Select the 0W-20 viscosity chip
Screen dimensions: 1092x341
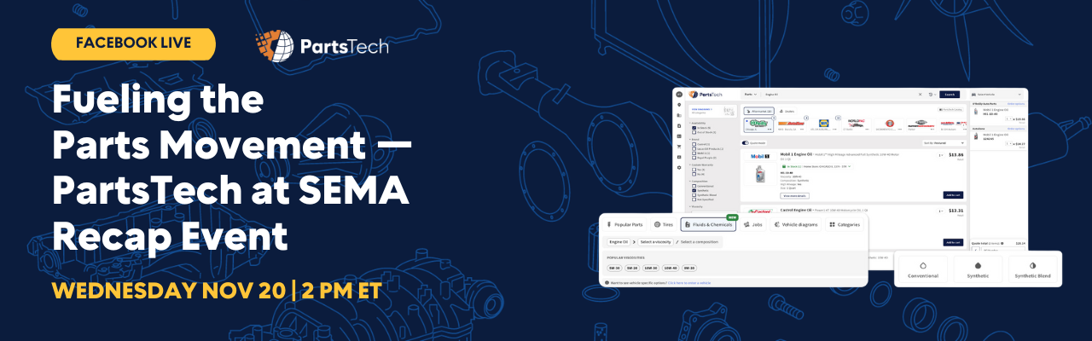689,268
